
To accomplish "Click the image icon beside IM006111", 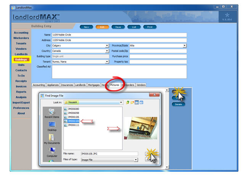I will coord(66,125).
